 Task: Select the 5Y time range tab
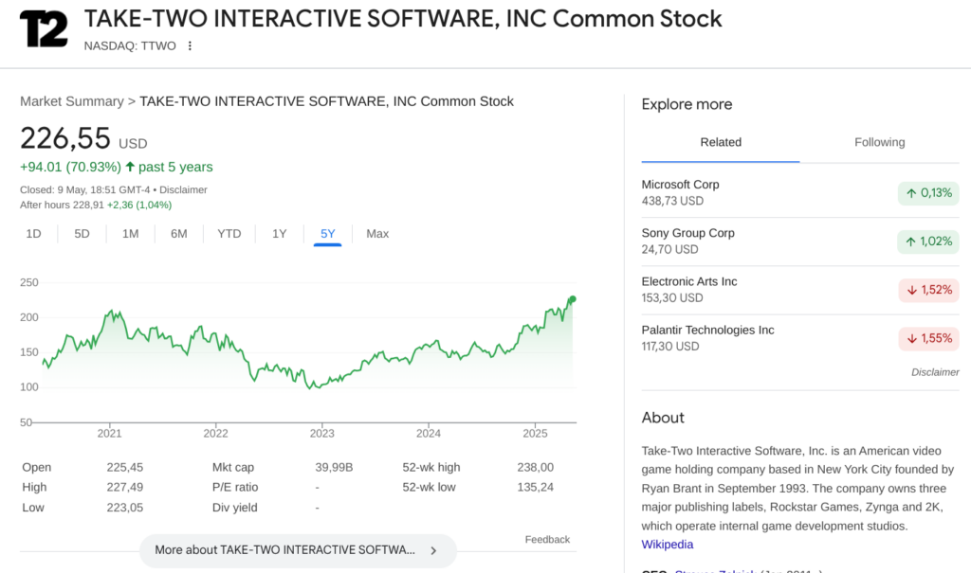point(327,234)
